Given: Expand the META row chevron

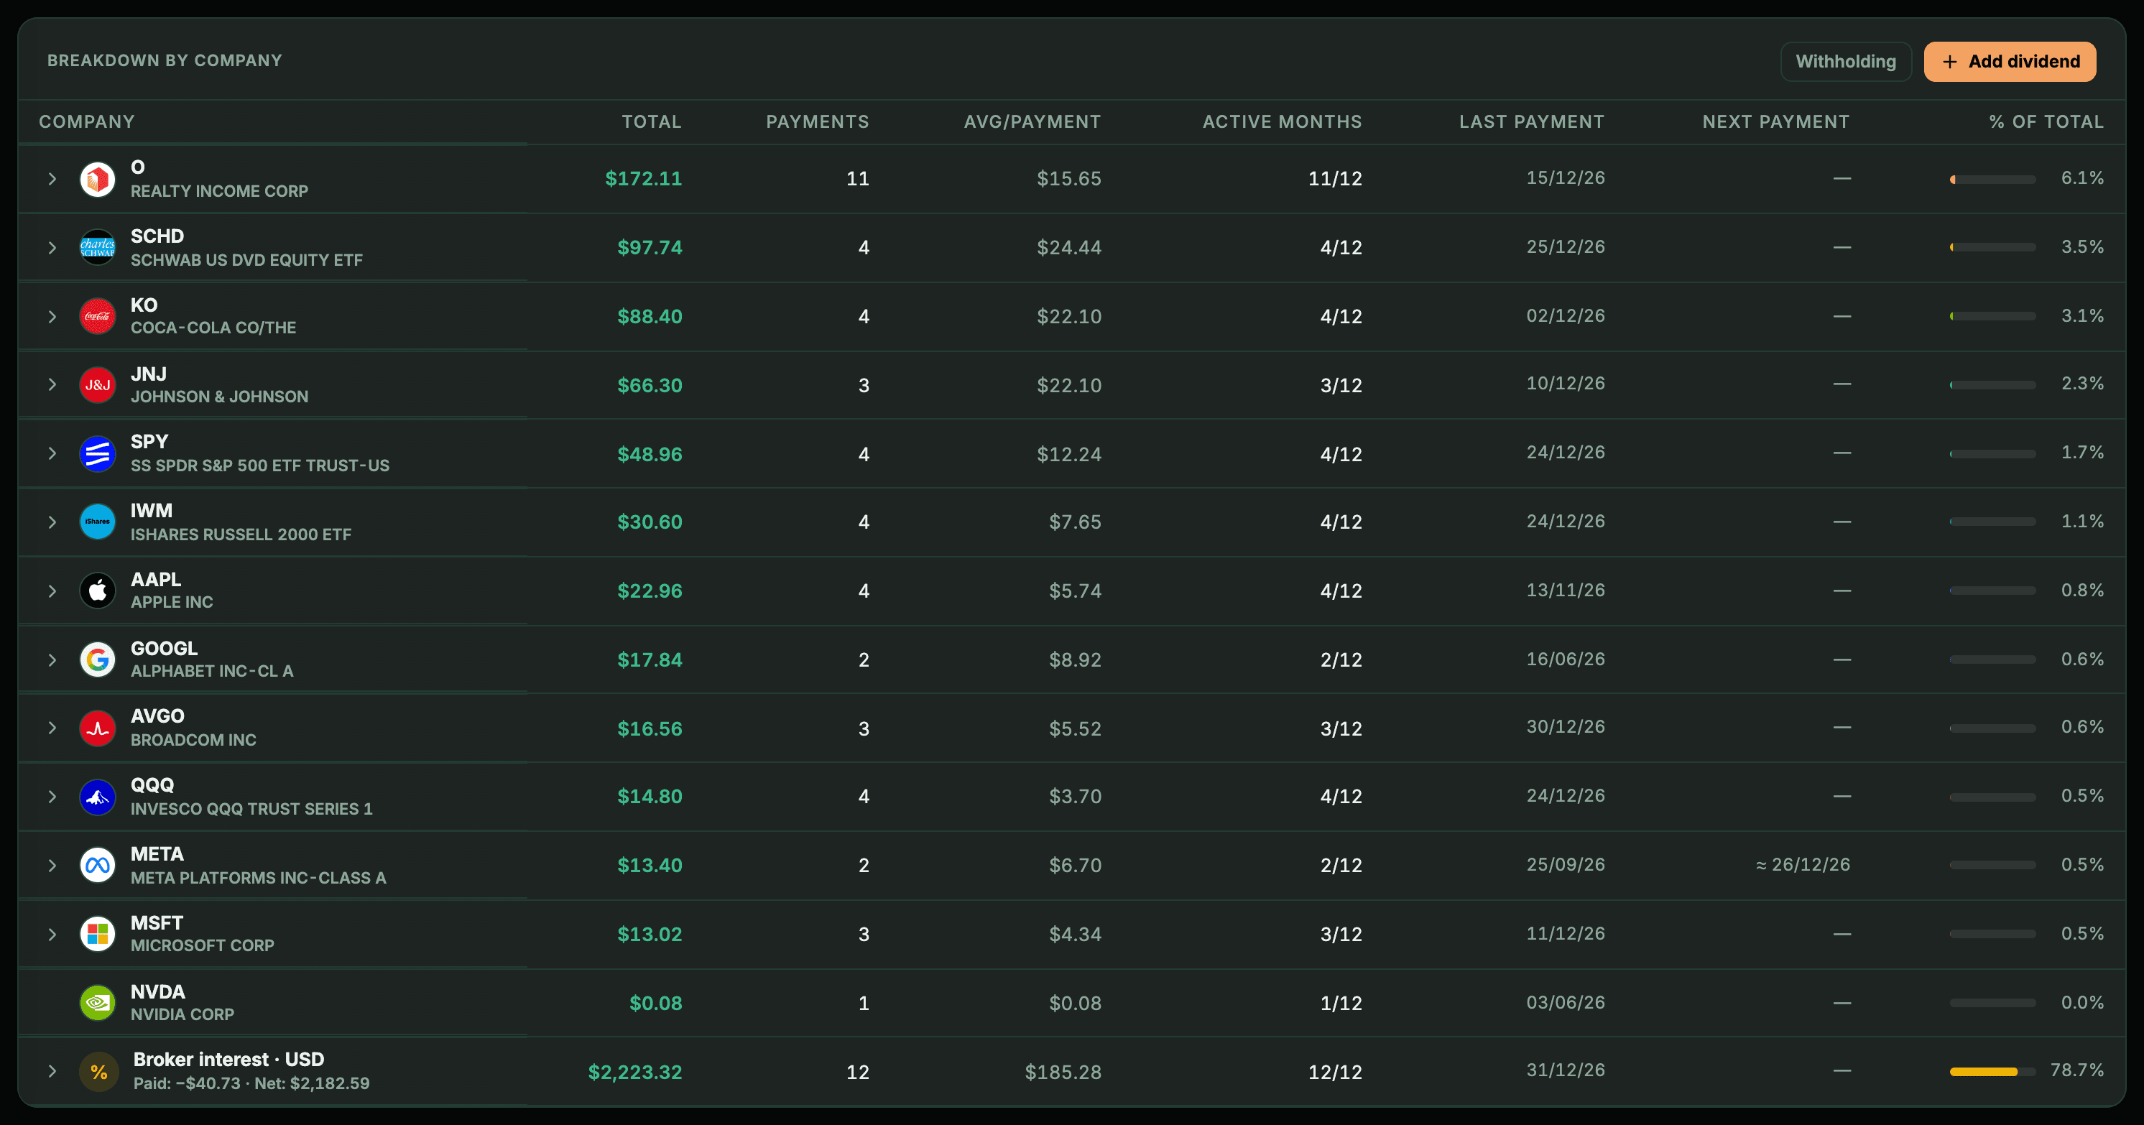Looking at the screenshot, I should 52,866.
